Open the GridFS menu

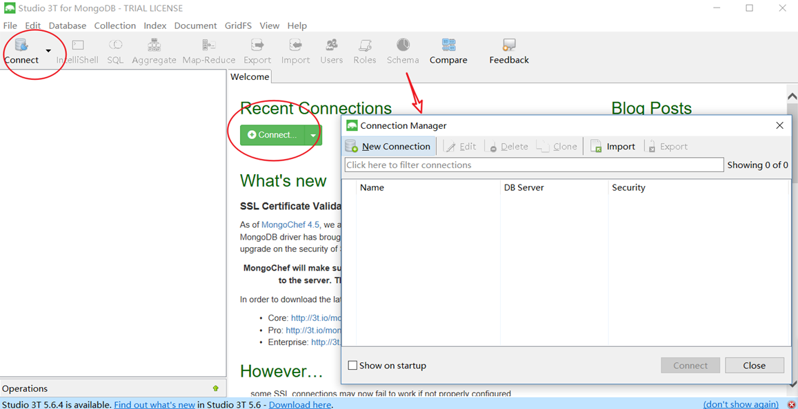point(238,25)
